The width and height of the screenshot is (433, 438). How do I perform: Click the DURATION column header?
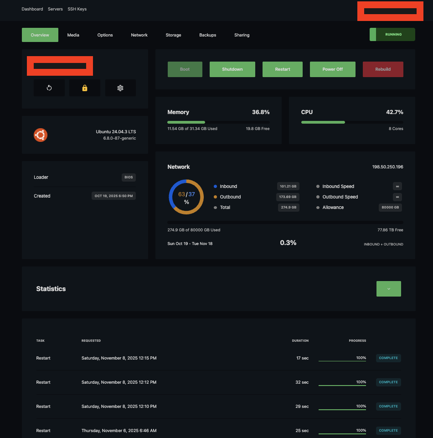click(x=300, y=340)
